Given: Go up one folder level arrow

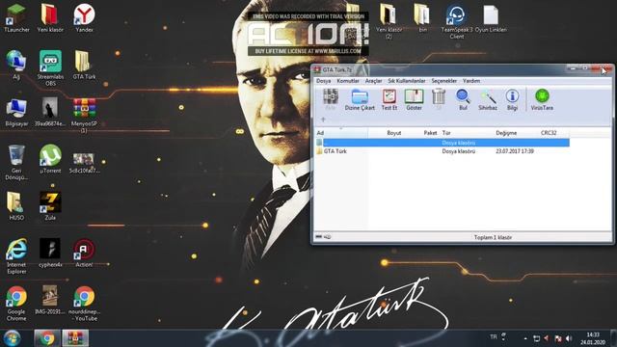Looking at the screenshot, I should click(x=323, y=120).
